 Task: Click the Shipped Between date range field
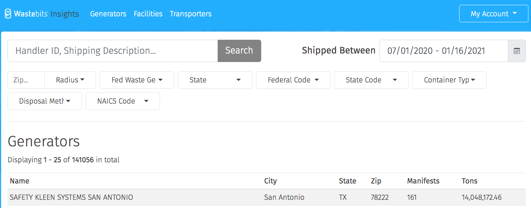point(444,51)
